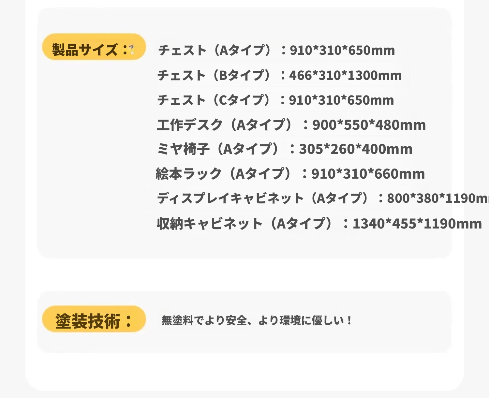Click the 塗装技術 yellow label badge
This screenshot has height=398, width=489.
(94, 319)
